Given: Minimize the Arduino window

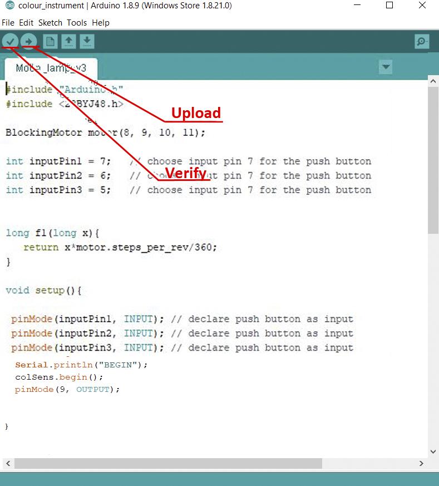Looking at the screenshot, I should coord(357,5).
